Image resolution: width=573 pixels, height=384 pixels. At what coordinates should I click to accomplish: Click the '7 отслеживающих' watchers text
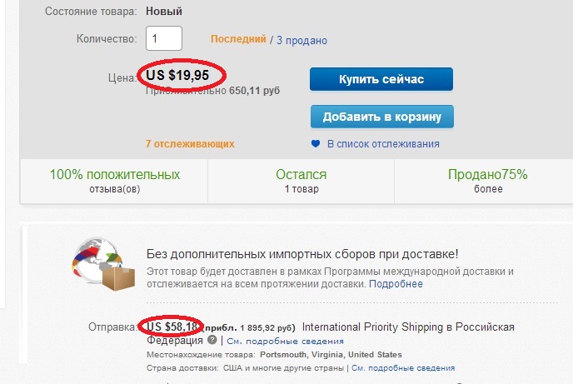pyautogui.click(x=190, y=144)
